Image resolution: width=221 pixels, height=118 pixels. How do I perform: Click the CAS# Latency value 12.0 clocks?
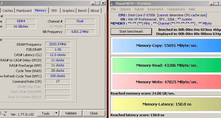click(58, 55)
